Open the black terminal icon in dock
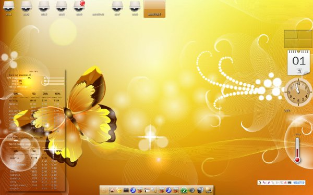Image resolution: width=313 pixels, height=195 pixels. point(126,190)
